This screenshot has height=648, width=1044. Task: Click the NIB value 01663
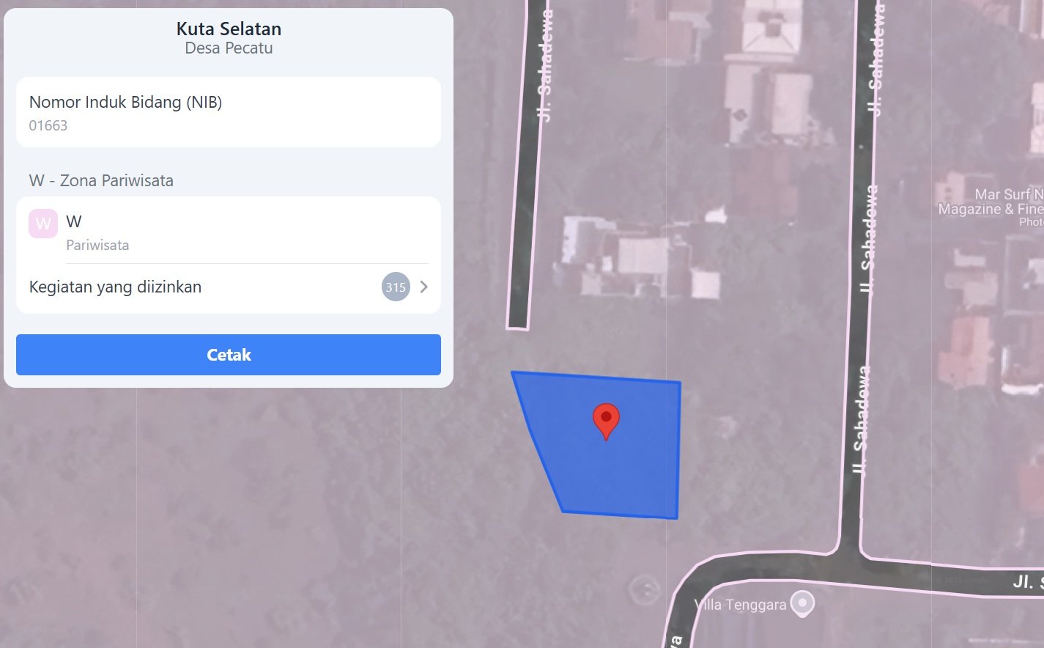(48, 125)
